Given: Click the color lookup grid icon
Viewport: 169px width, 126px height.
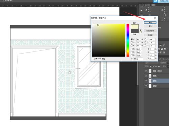Looking at the screenshot, I should (165, 49).
